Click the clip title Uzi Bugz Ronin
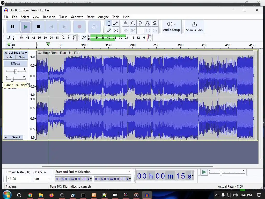 click(59, 53)
